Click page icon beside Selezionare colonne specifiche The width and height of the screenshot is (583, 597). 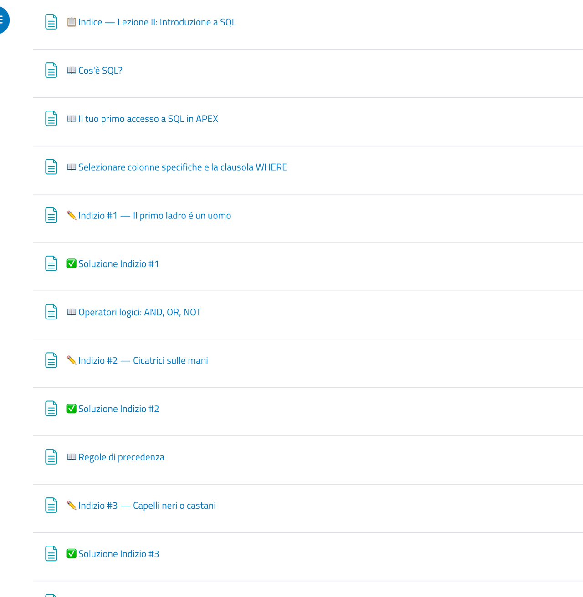point(51,167)
